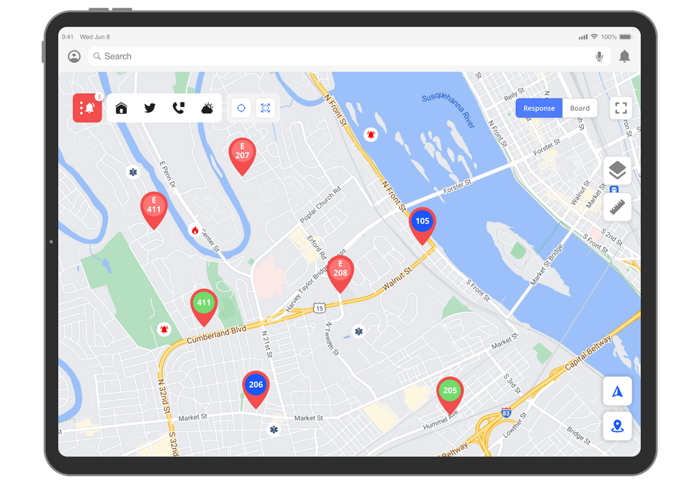Click the E 208 unit map pin

pos(340,269)
